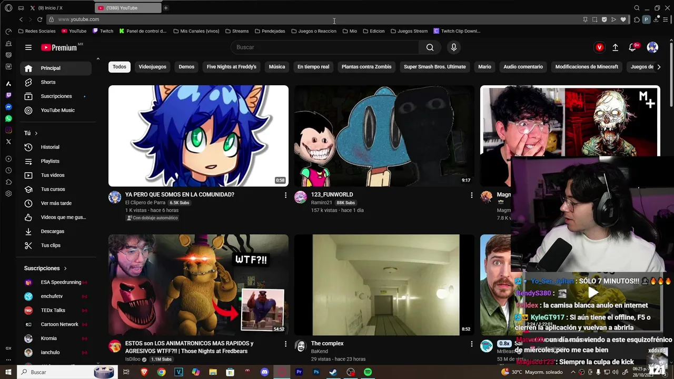Open Shorts in the YouTube sidebar
The width and height of the screenshot is (674, 379).
(56, 82)
